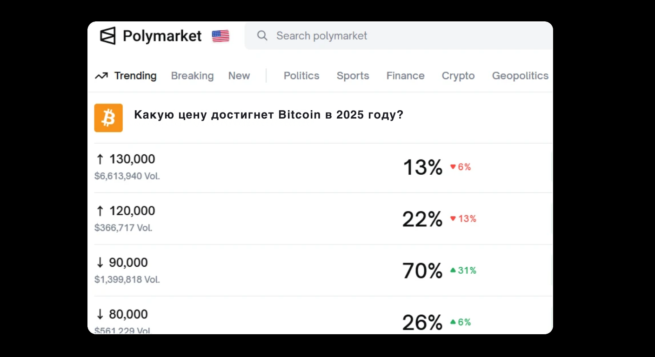Image resolution: width=655 pixels, height=357 pixels.
Task: Switch to the Politics tab
Action: [x=301, y=75]
